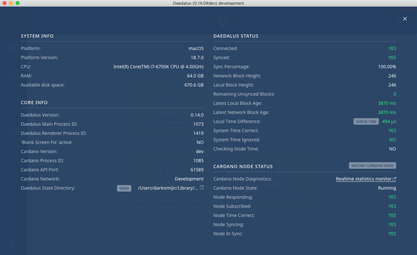Click the Node In Sync value YES
Image resolution: width=417 pixels, height=255 pixels.
coord(392,234)
